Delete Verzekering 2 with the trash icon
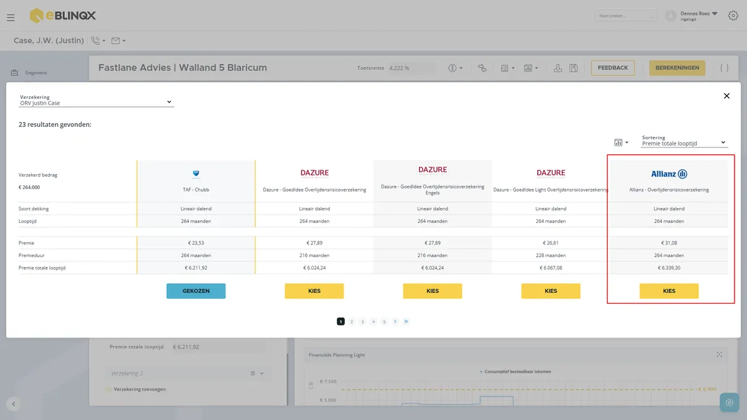Image resolution: width=747 pixels, height=420 pixels. click(x=253, y=373)
